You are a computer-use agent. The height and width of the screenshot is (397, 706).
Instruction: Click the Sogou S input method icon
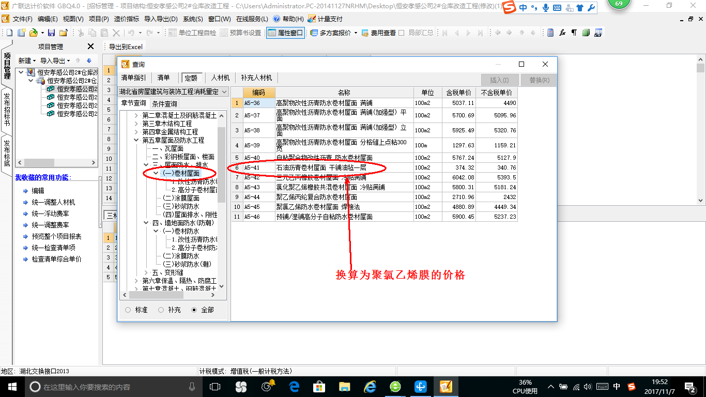click(x=510, y=8)
